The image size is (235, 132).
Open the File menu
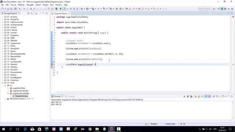point(3,5)
